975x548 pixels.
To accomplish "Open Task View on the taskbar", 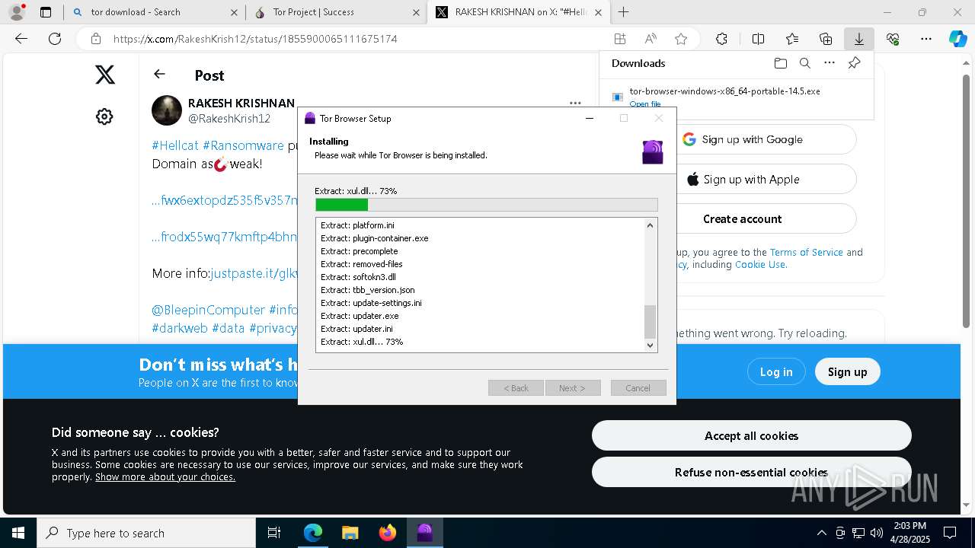I will 274,533.
